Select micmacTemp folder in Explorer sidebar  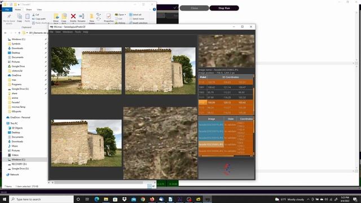[x=19, y=107]
